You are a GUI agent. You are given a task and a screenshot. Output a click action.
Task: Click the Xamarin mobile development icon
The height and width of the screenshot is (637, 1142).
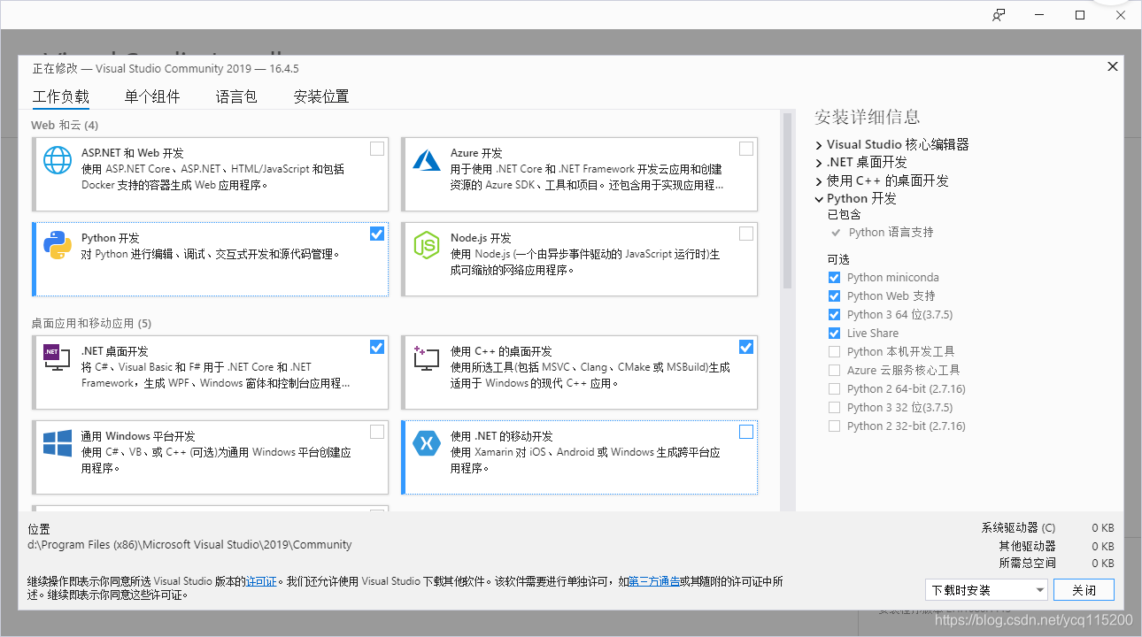tap(427, 443)
